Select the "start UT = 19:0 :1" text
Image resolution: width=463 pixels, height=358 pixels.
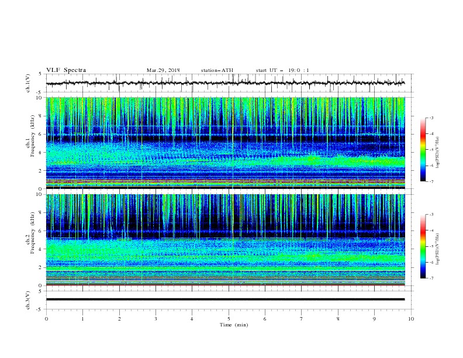[x=282, y=70]
